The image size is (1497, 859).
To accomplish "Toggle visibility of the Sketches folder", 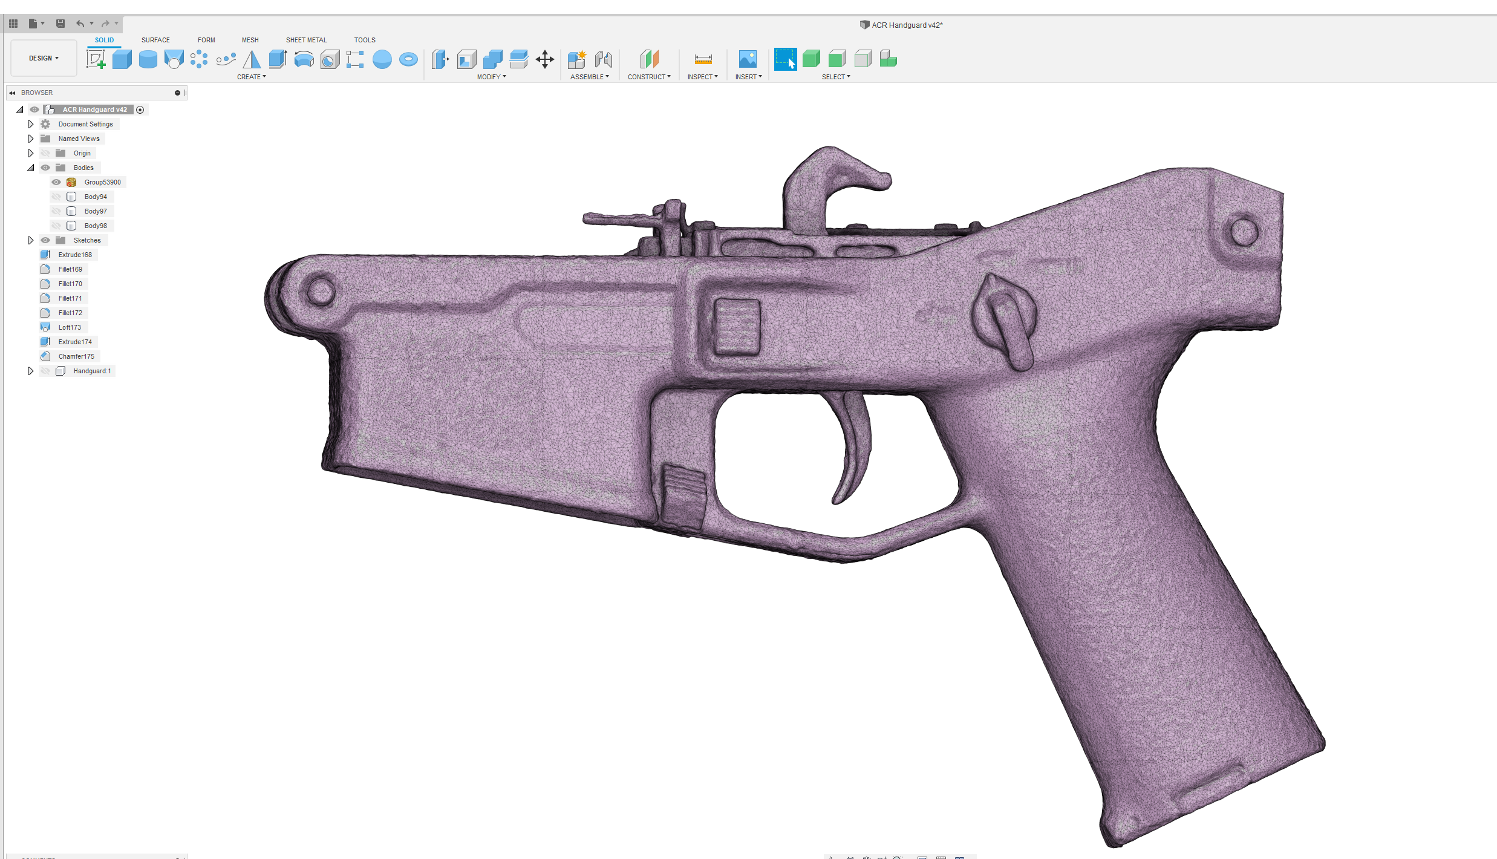I will pyautogui.click(x=45, y=240).
